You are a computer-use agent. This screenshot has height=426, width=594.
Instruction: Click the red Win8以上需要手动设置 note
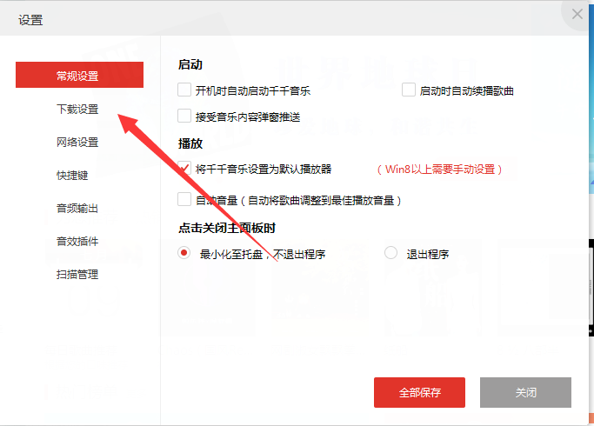pos(440,169)
